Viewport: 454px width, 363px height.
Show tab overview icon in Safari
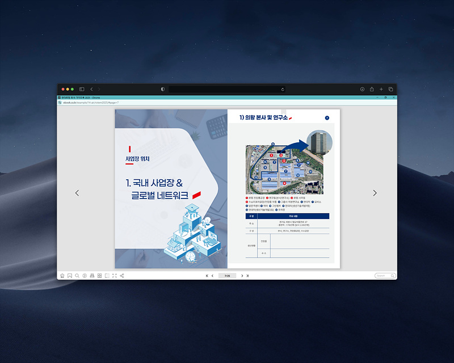(390, 89)
